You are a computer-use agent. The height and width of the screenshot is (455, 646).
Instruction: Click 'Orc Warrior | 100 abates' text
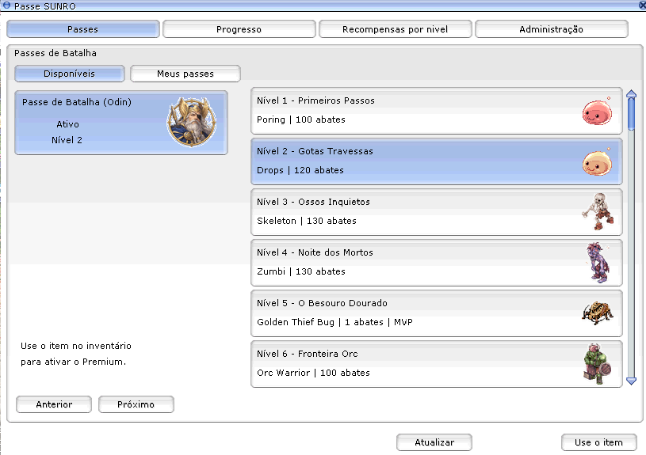313,373
